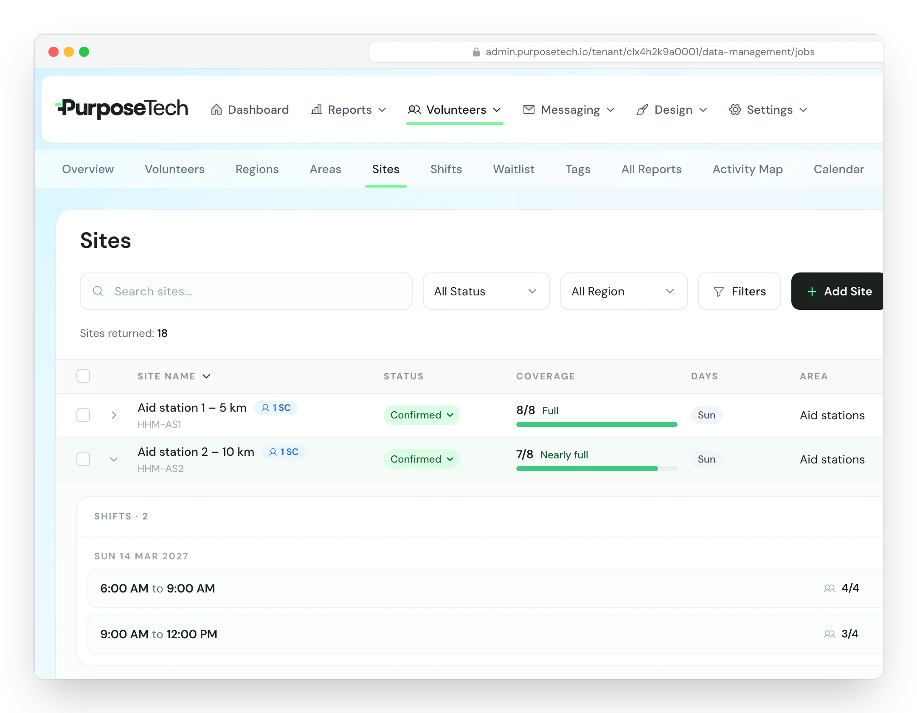Click the 7/8 Nearly full coverage bar

click(596, 469)
